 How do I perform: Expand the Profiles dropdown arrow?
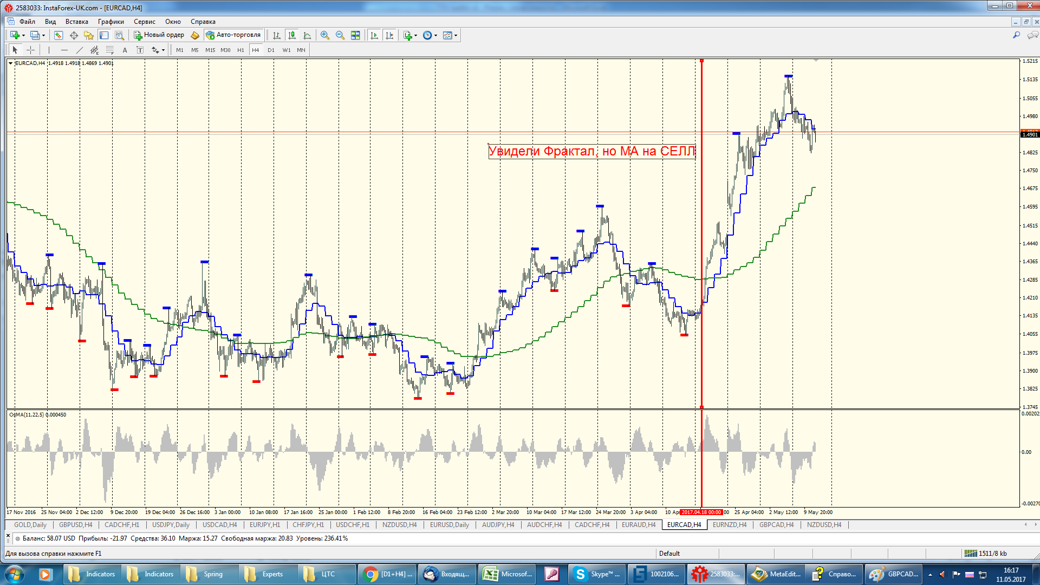click(43, 35)
